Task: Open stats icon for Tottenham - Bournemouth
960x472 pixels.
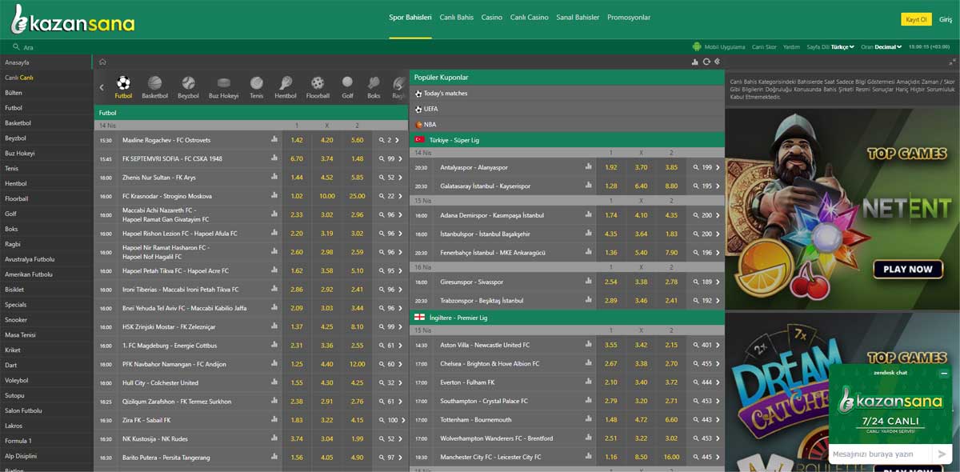Action: (589, 419)
